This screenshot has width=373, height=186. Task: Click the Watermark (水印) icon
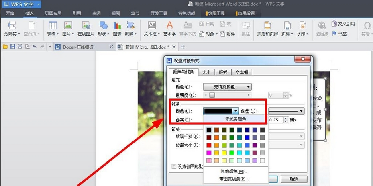pyautogui.click(x=302, y=28)
